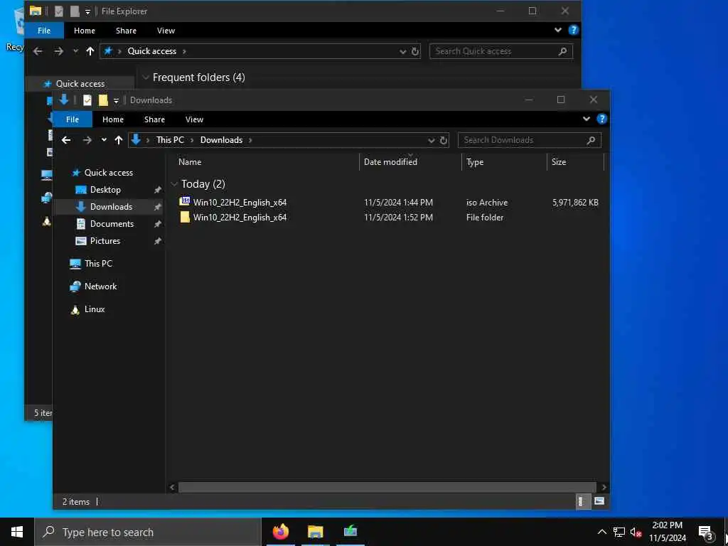Open Home tab in File Explorer window

[x=85, y=31]
